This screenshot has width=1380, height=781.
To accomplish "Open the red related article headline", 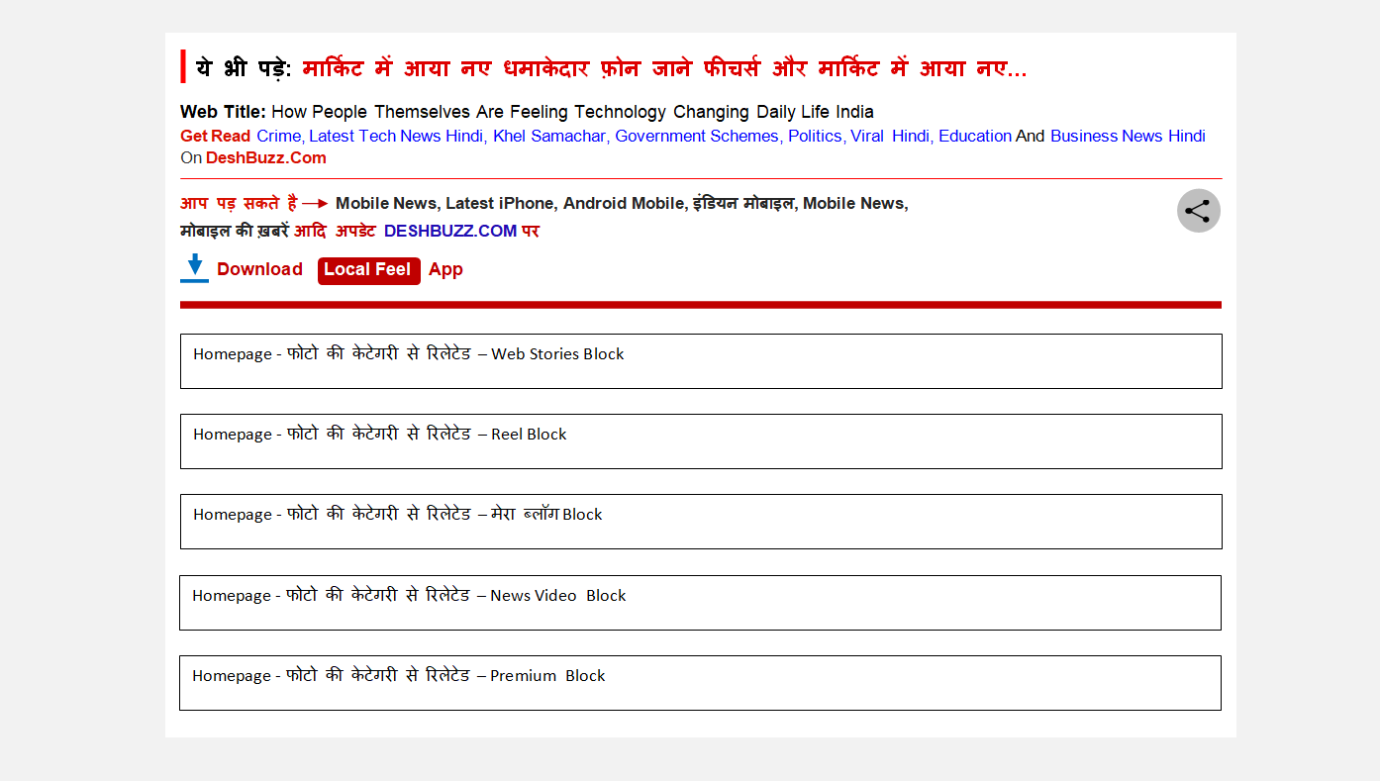I will pos(664,69).
